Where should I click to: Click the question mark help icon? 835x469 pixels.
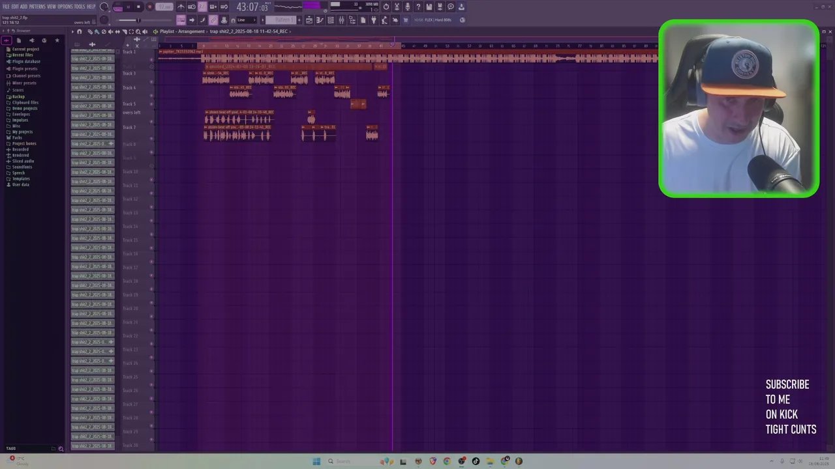pyautogui.click(x=418, y=7)
